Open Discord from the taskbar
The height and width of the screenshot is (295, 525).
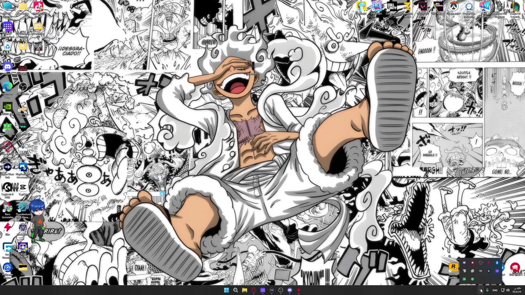coord(290,290)
